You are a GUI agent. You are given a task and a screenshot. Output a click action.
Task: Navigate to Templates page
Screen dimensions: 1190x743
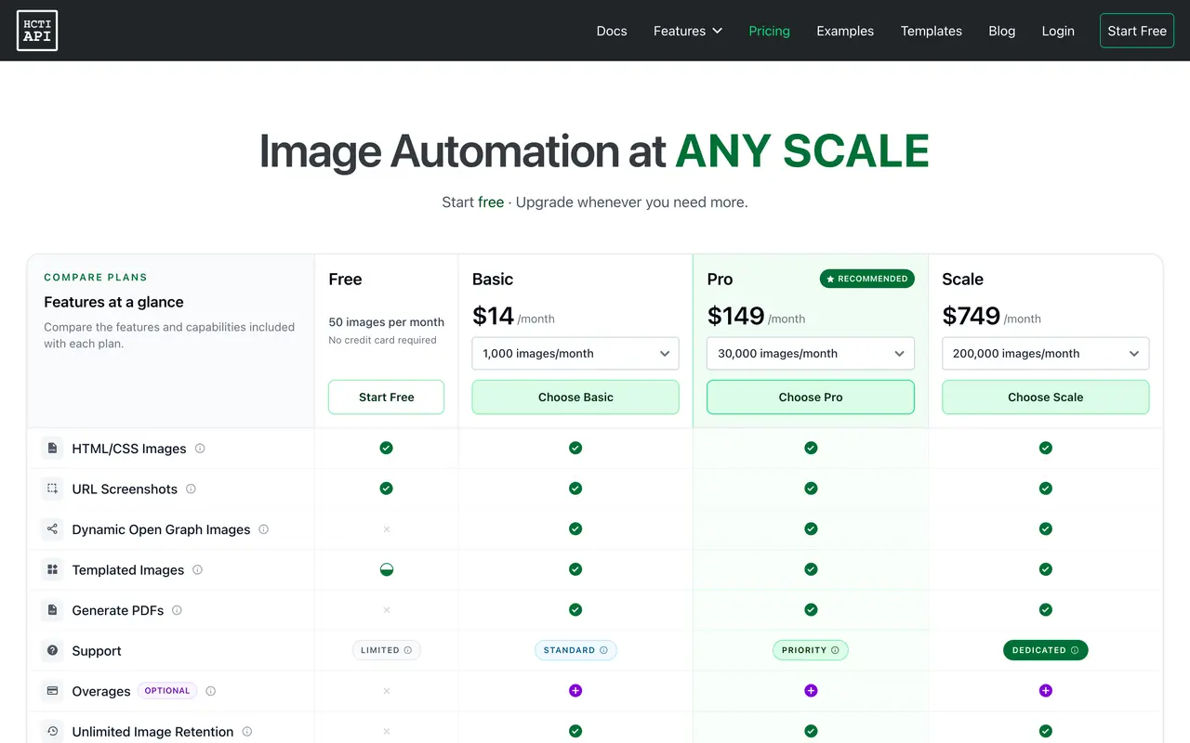[x=932, y=31]
